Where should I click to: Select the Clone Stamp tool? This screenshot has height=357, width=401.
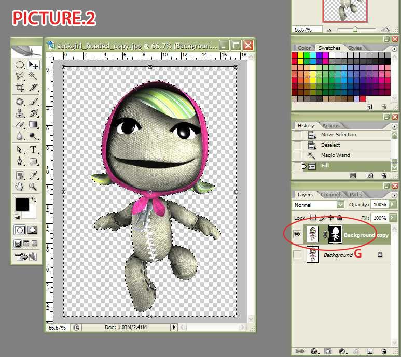(20, 113)
